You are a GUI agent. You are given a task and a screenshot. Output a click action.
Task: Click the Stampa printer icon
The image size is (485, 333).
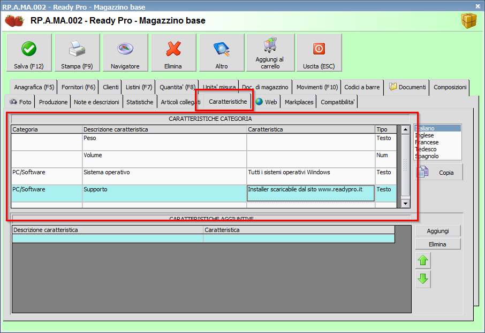(77, 49)
